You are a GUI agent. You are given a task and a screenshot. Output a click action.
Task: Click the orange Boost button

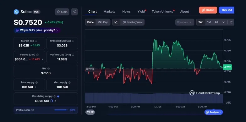tap(208, 10)
